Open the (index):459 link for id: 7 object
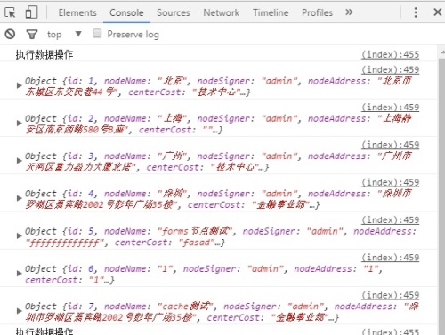The image size is (445, 335). point(390,295)
